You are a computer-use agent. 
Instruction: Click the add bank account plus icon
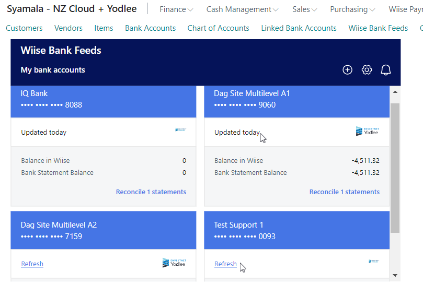[x=347, y=70]
